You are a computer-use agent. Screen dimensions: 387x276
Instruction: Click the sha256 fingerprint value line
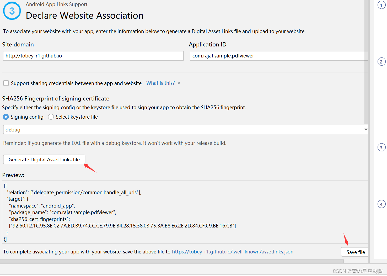(x=122, y=226)
